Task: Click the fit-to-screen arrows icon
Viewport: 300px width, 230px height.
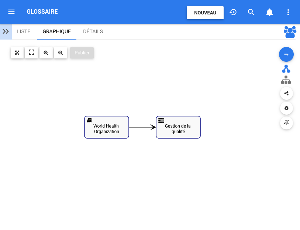Action: (17, 53)
